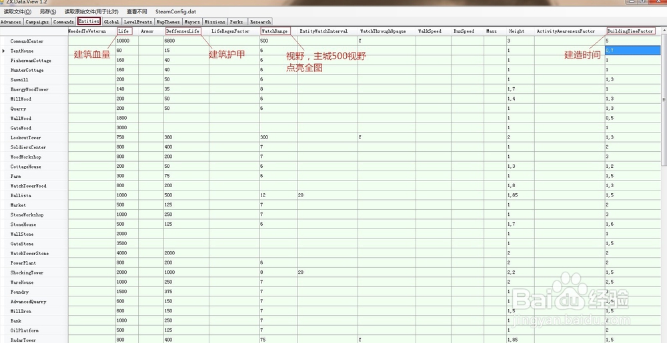Switch to the Commands tab
The image size is (667, 343).
pyautogui.click(x=64, y=22)
